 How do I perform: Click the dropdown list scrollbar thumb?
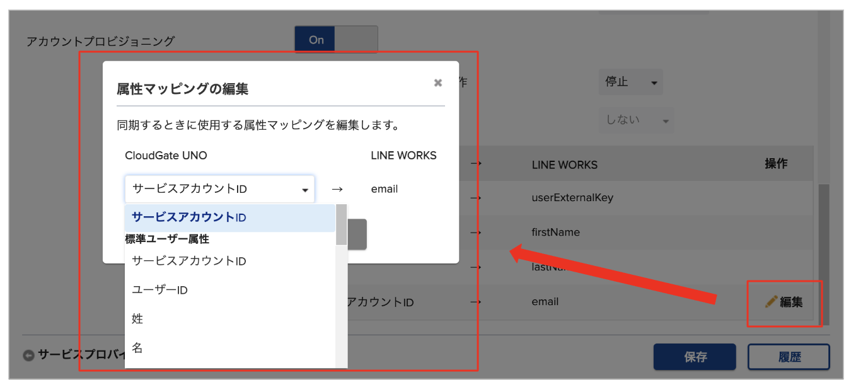coord(341,224)
